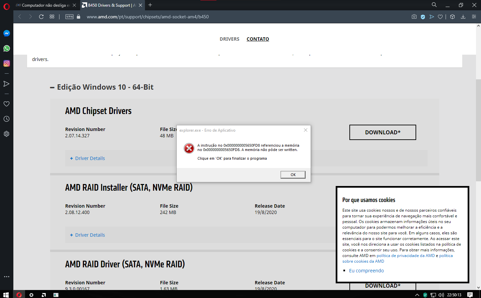Open the Opera main menu logo
481x298 pixels.
point(7,7)
